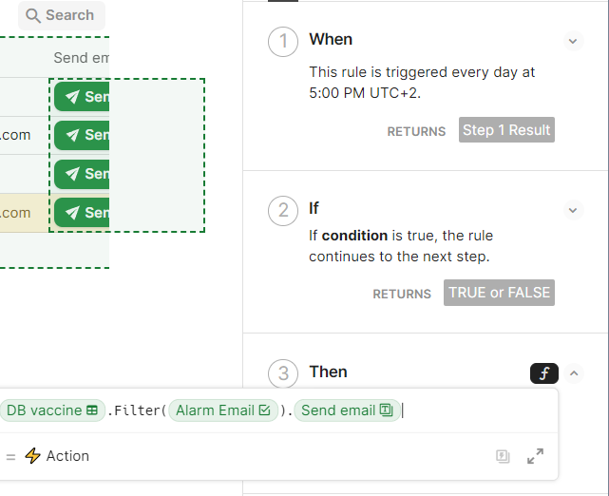This screenshot has width=609, height=496.
Task: Click the TRUE or FALSE return badge
Action: tap(499, 293)
